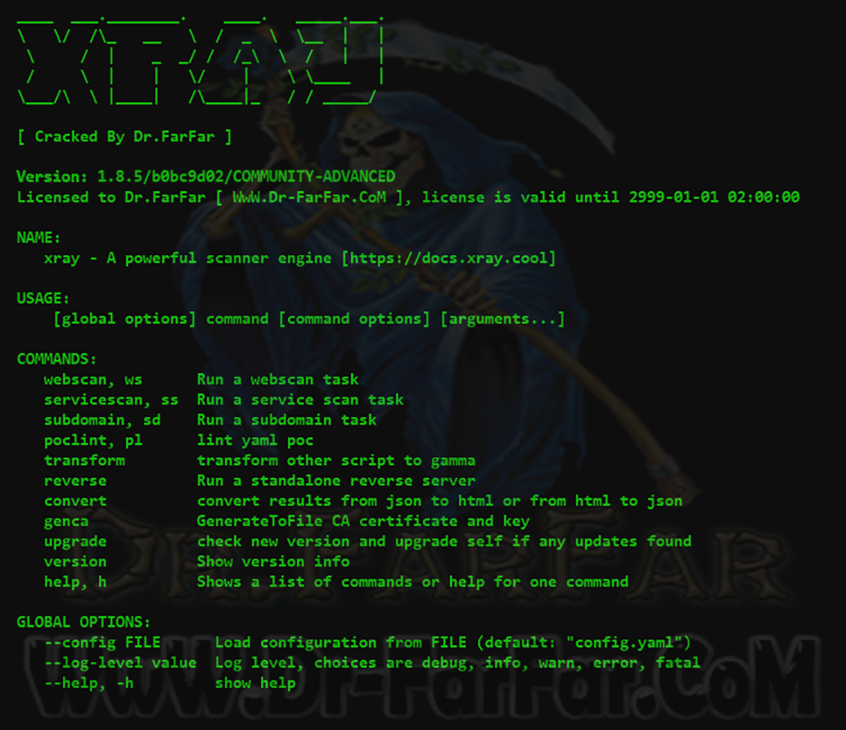Select the 'Cracked By Dr.FarFar' text
Image resolution: width=846 pixels, height=730 pixels.
[124, 137]
